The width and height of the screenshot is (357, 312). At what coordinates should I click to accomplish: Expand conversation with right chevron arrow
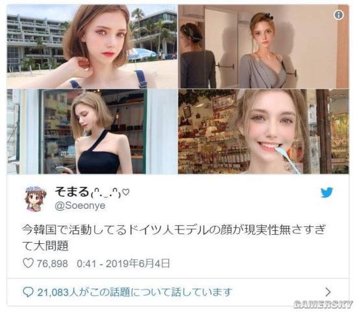coord(328,292)
